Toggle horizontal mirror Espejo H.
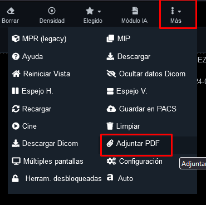Viewport: 206px width, 205px height. point(32,91)
